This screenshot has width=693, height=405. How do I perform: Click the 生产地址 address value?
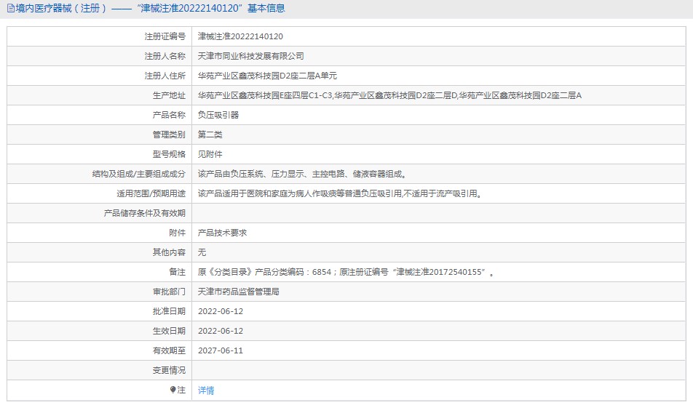[x=389, y=95]
